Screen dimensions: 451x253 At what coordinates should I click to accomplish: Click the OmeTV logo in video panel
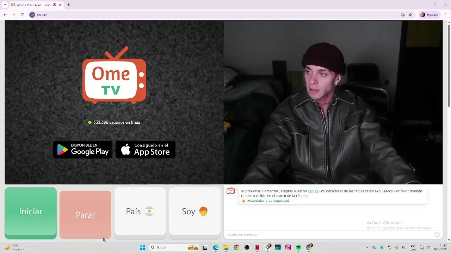tap(114, 75)
